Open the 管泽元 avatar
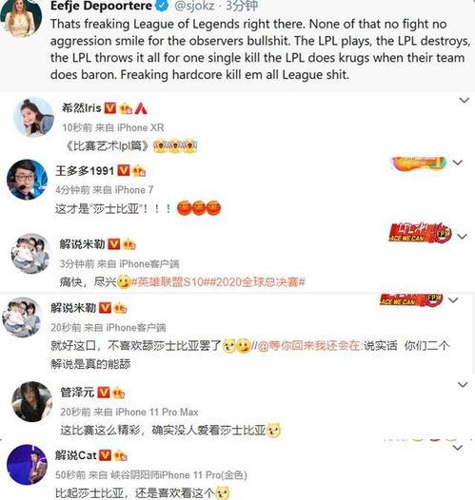The image size is (475, 500). click(x=32, y=401)
